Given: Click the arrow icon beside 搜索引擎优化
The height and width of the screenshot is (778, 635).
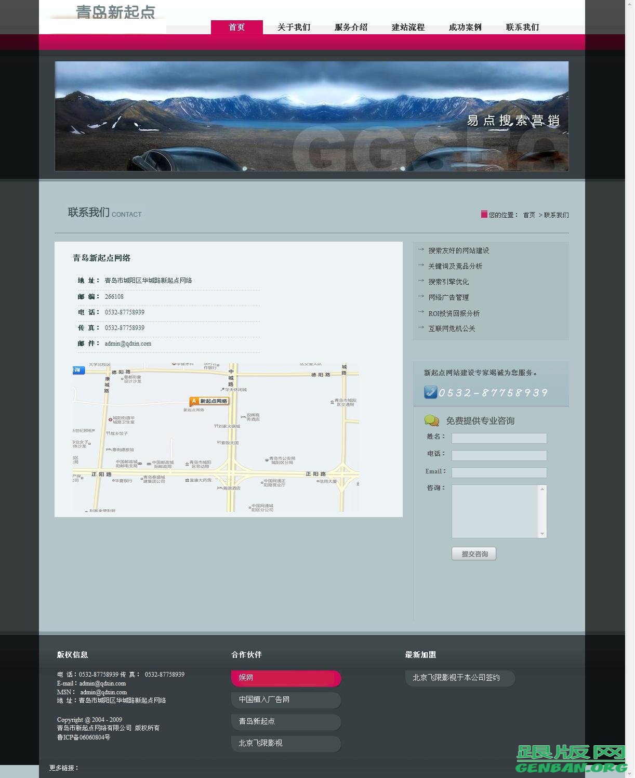Looking at the screenshot, I should (x=421, y=281).
